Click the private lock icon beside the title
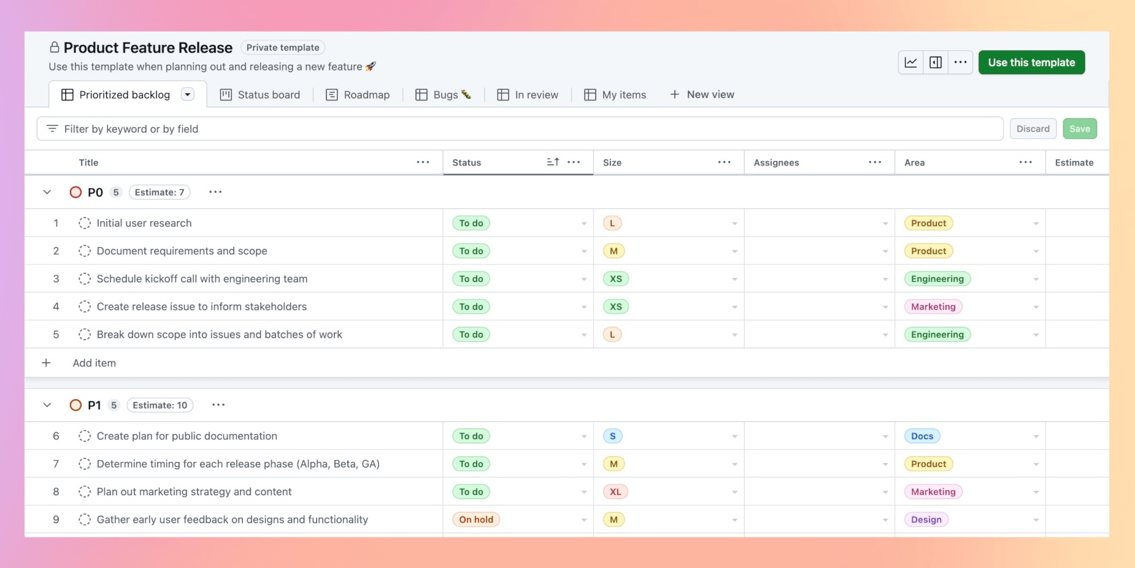 click(54, 47)
